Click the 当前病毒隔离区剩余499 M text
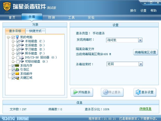This screenshot has width=161, height=121. point(94,54)
